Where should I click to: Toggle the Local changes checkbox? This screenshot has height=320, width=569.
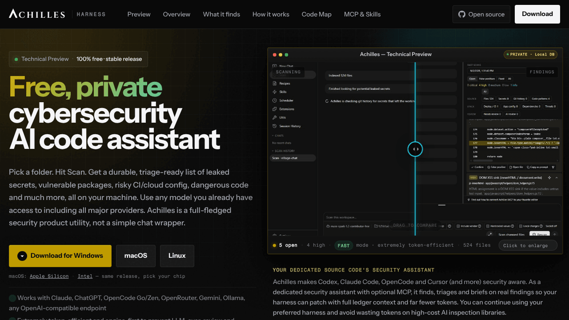[x=521, y=226]
